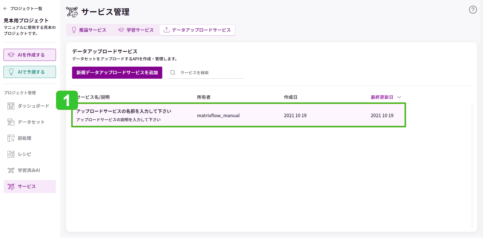Switch to the 推論サービス tab
This screenshot has width=483, height=238.
89,30
